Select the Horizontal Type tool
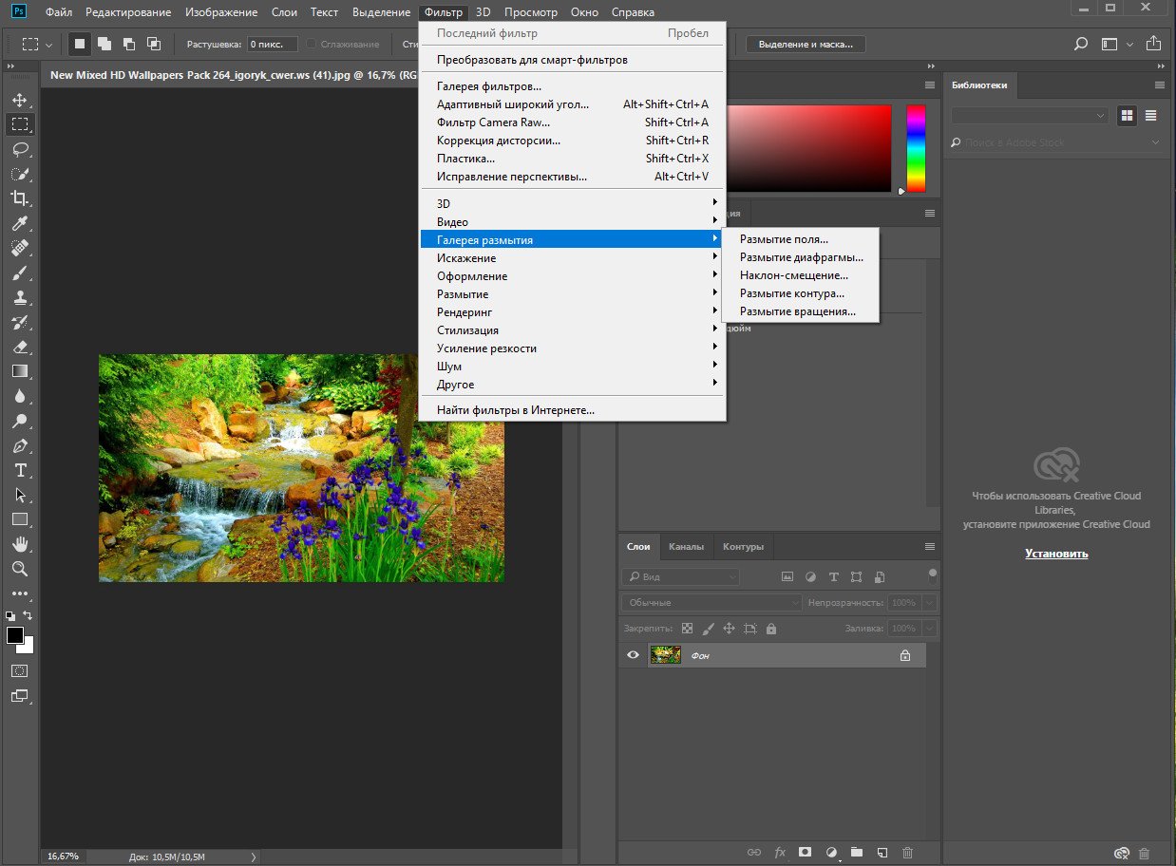The width and height of the screenshot is (1176, 866). tap(19, 470)
